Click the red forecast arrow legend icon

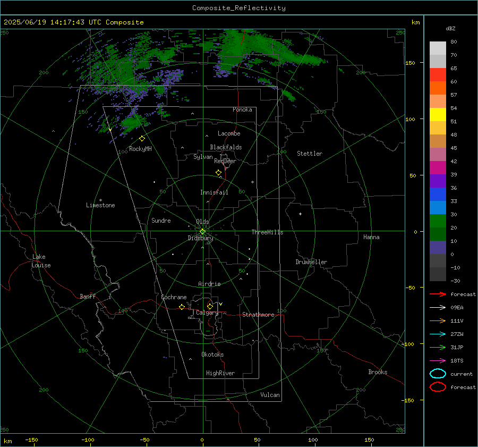tap(438, 294)
